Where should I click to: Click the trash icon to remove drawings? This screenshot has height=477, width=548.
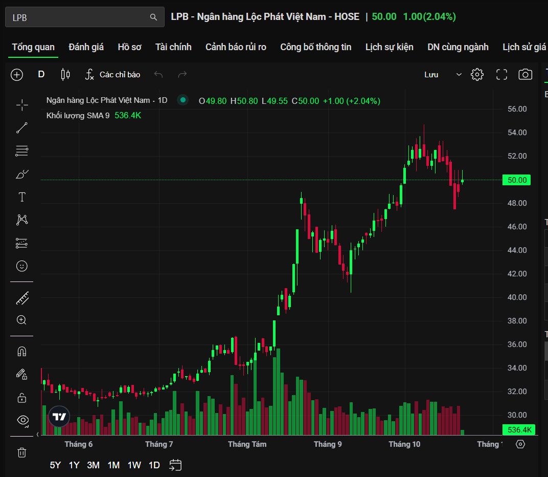(x=22, y=452)
